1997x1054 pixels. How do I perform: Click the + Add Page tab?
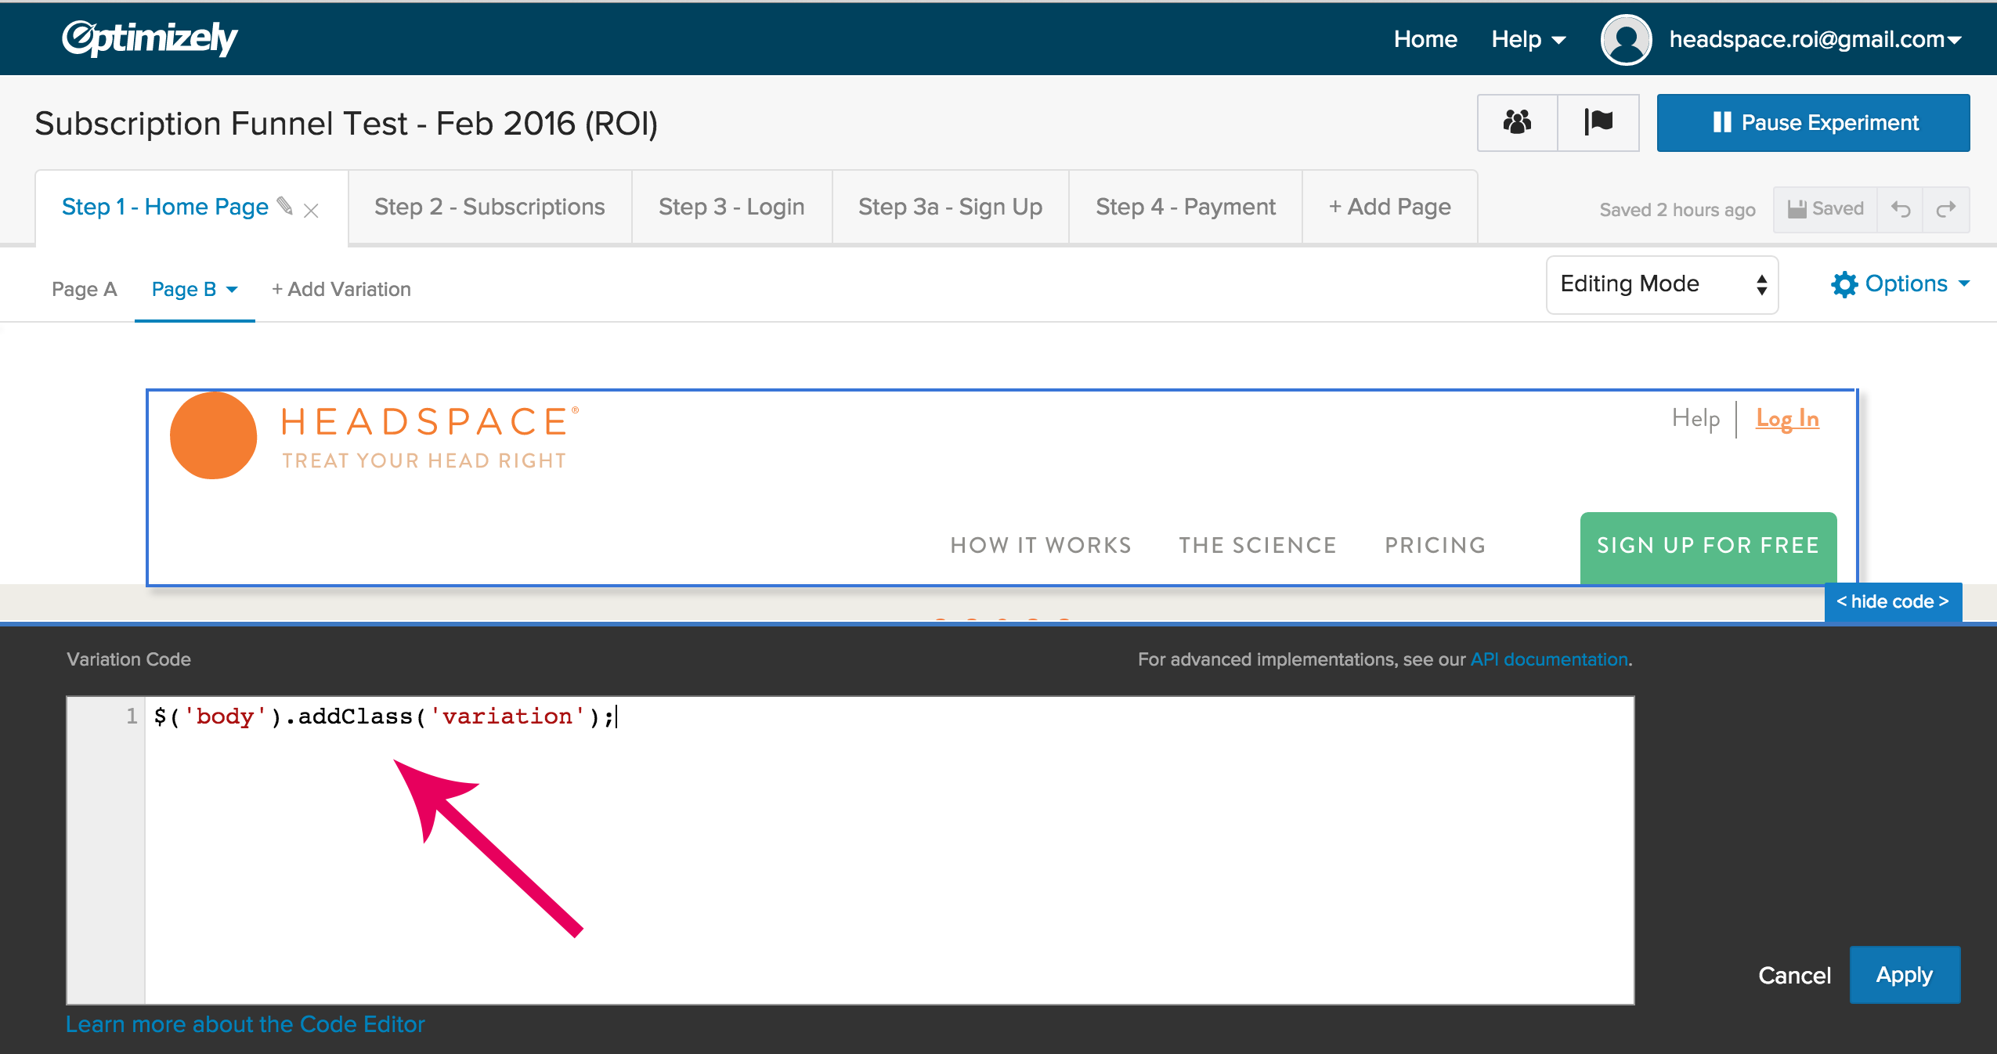(x=1389, y=207)
